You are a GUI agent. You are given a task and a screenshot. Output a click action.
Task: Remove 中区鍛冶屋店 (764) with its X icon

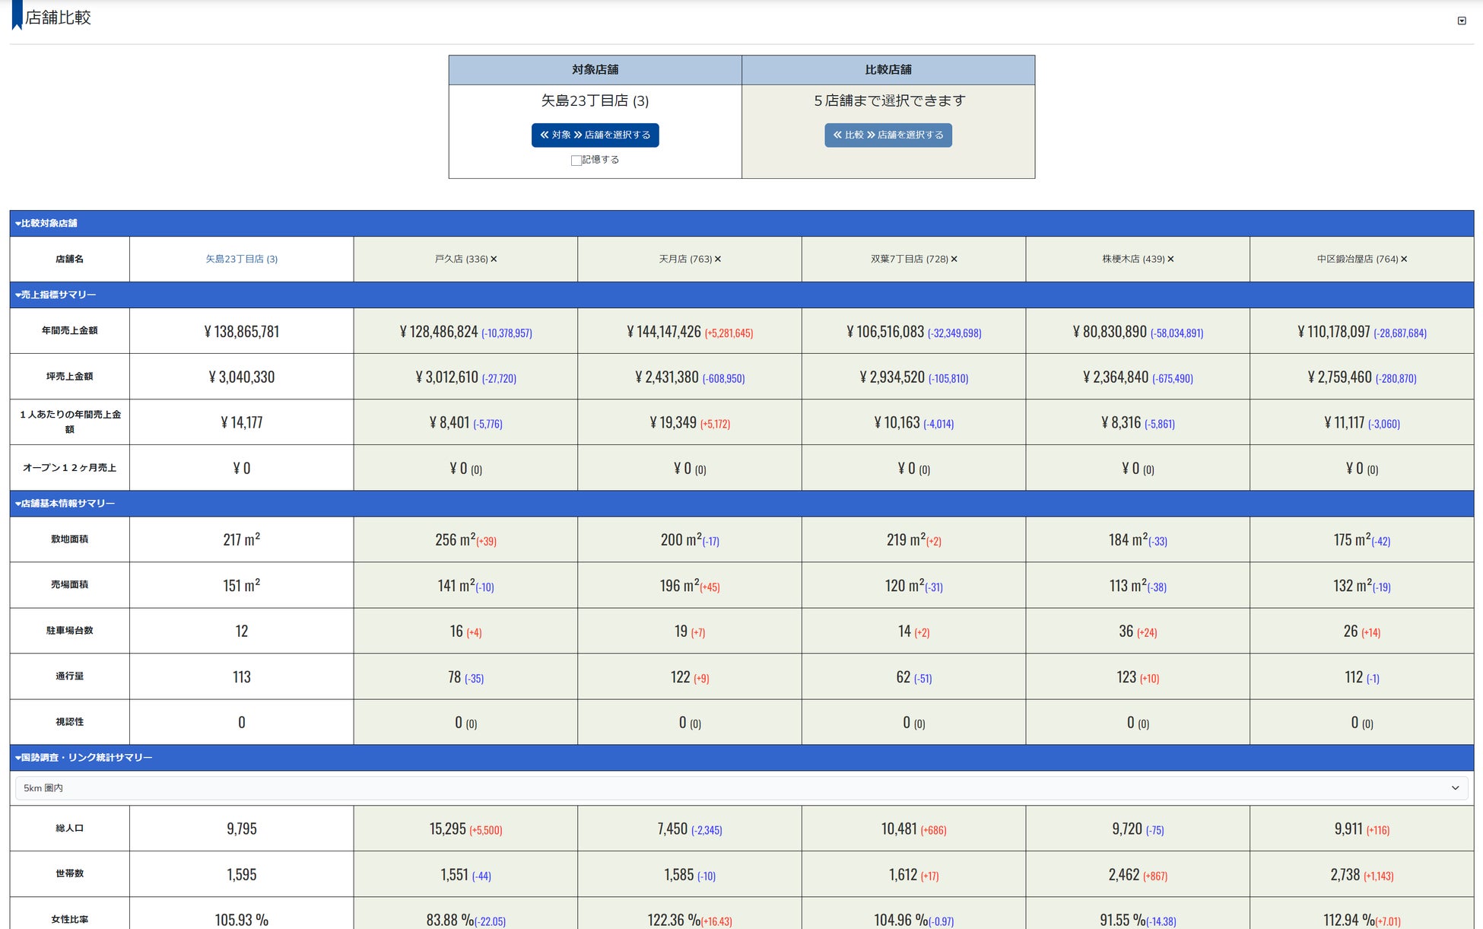tap(1404, 259)
